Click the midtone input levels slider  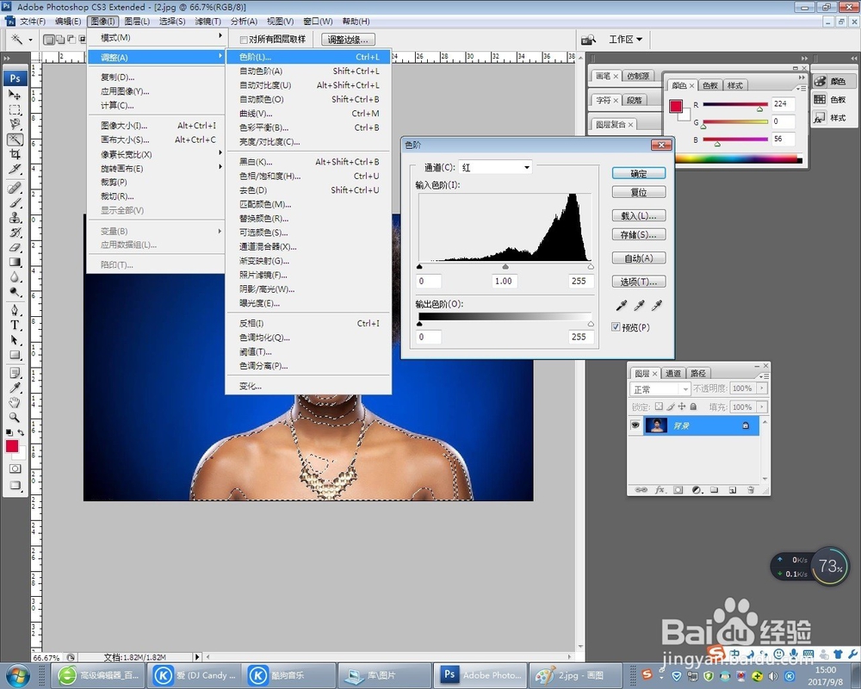coord(505,266)
